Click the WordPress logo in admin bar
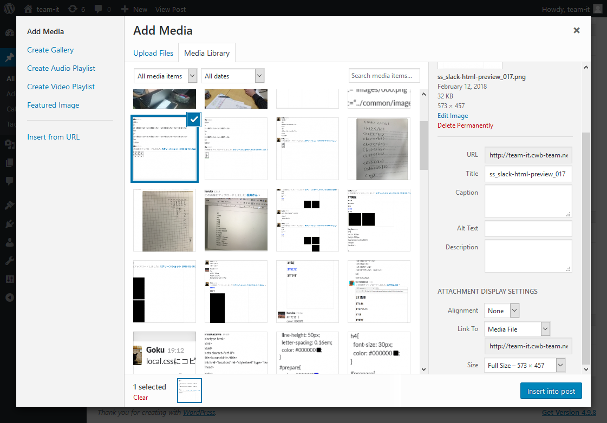Viewport: 607px width, 423px height. click(11, 9)
